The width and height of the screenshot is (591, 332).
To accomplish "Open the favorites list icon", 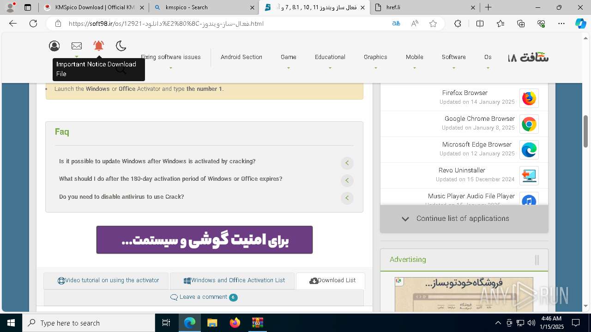I will tap(501, 24).
